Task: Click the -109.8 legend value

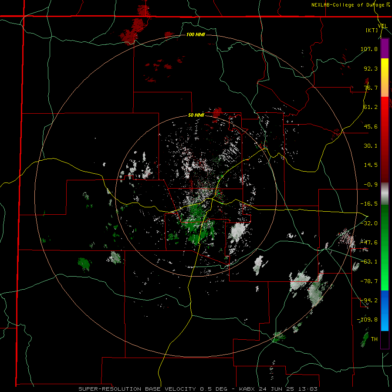Action: coord(367,320)
